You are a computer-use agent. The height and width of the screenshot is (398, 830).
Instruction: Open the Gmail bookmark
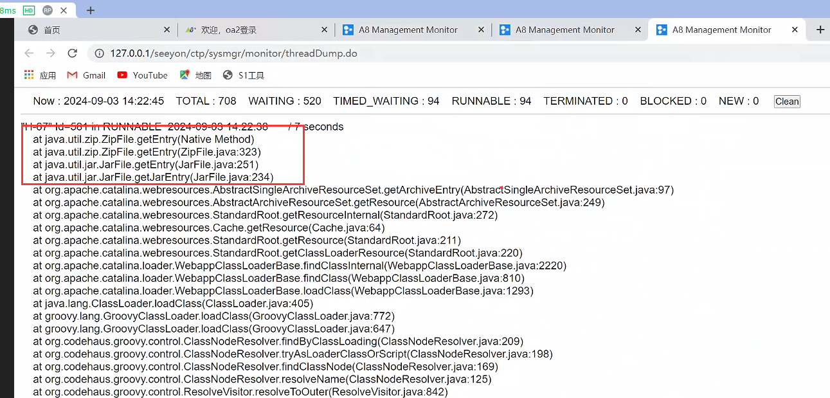[86, 75]
